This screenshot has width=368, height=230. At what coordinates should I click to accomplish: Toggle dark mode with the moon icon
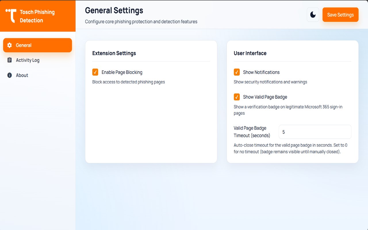[x=313, y=15]
